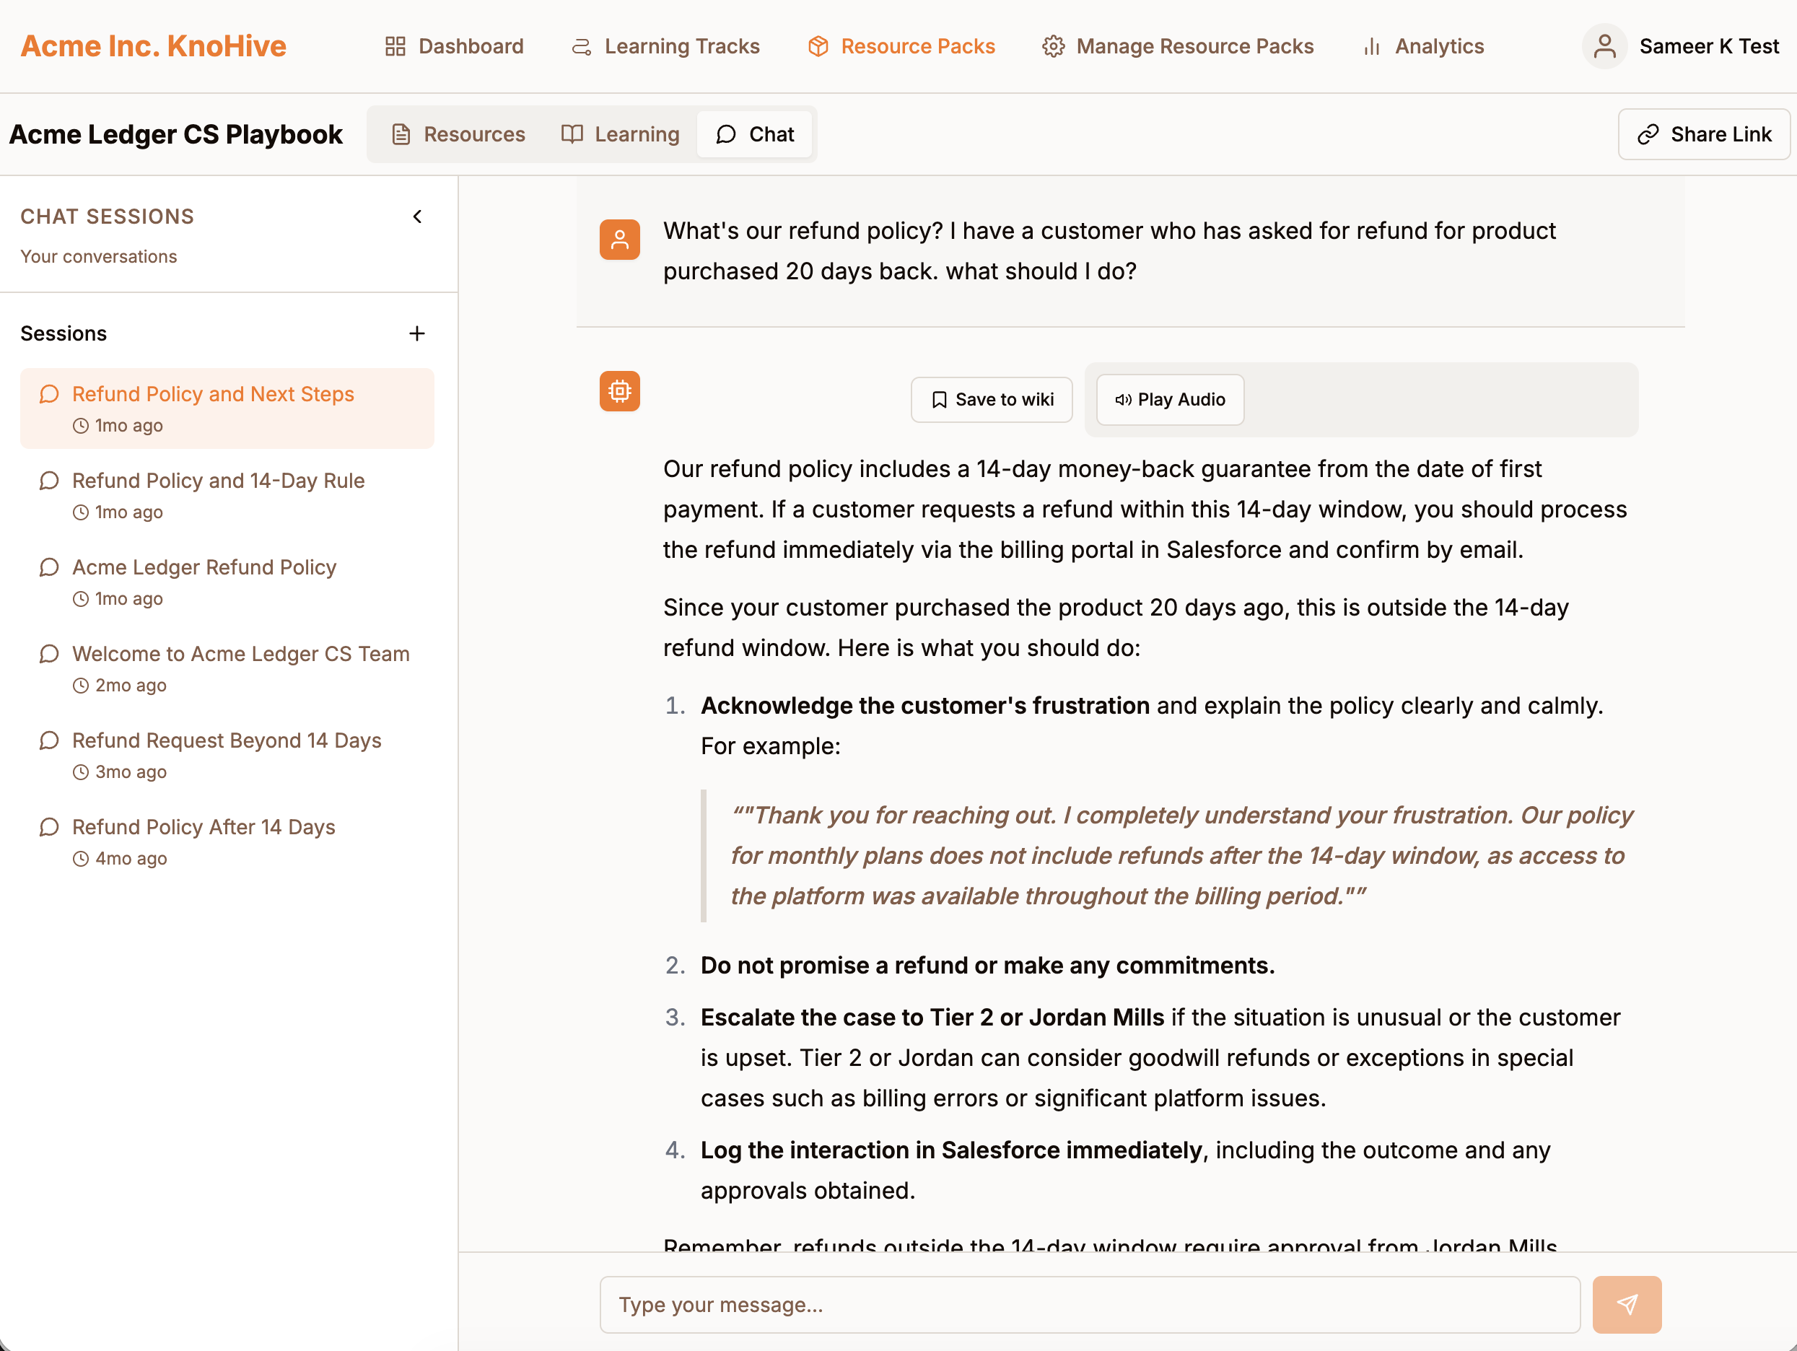1797x1351 pixels.
Task: Click the '3mo ago' timestamp
Action: click(131, 771)
